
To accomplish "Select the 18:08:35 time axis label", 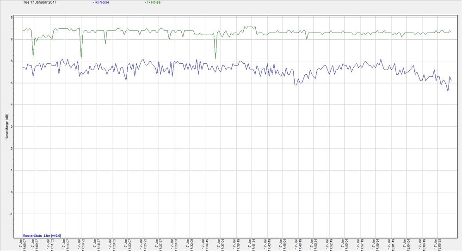I will point(440,244).
